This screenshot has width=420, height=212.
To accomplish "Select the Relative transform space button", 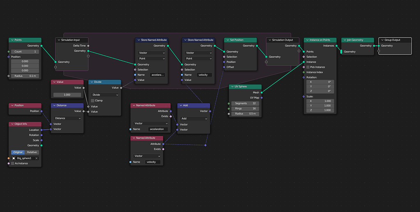I will (32, 152).
